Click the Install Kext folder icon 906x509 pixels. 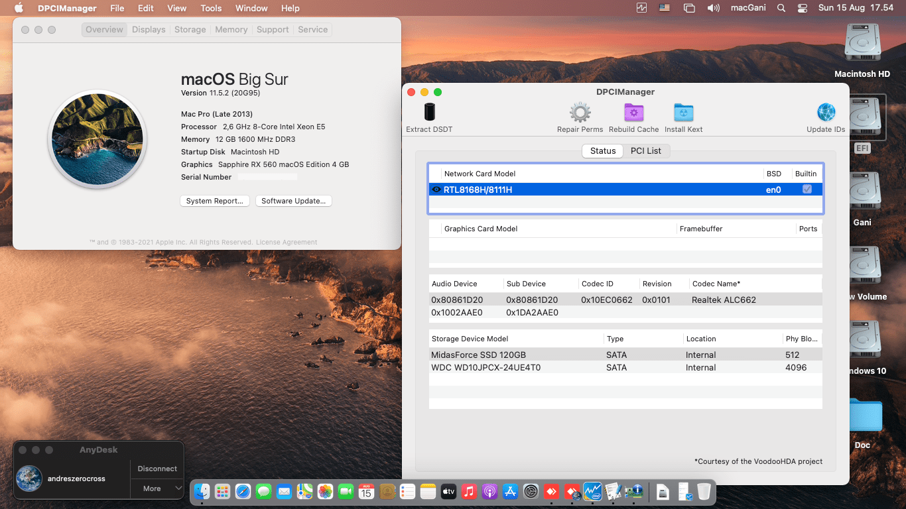coord(683,112)
